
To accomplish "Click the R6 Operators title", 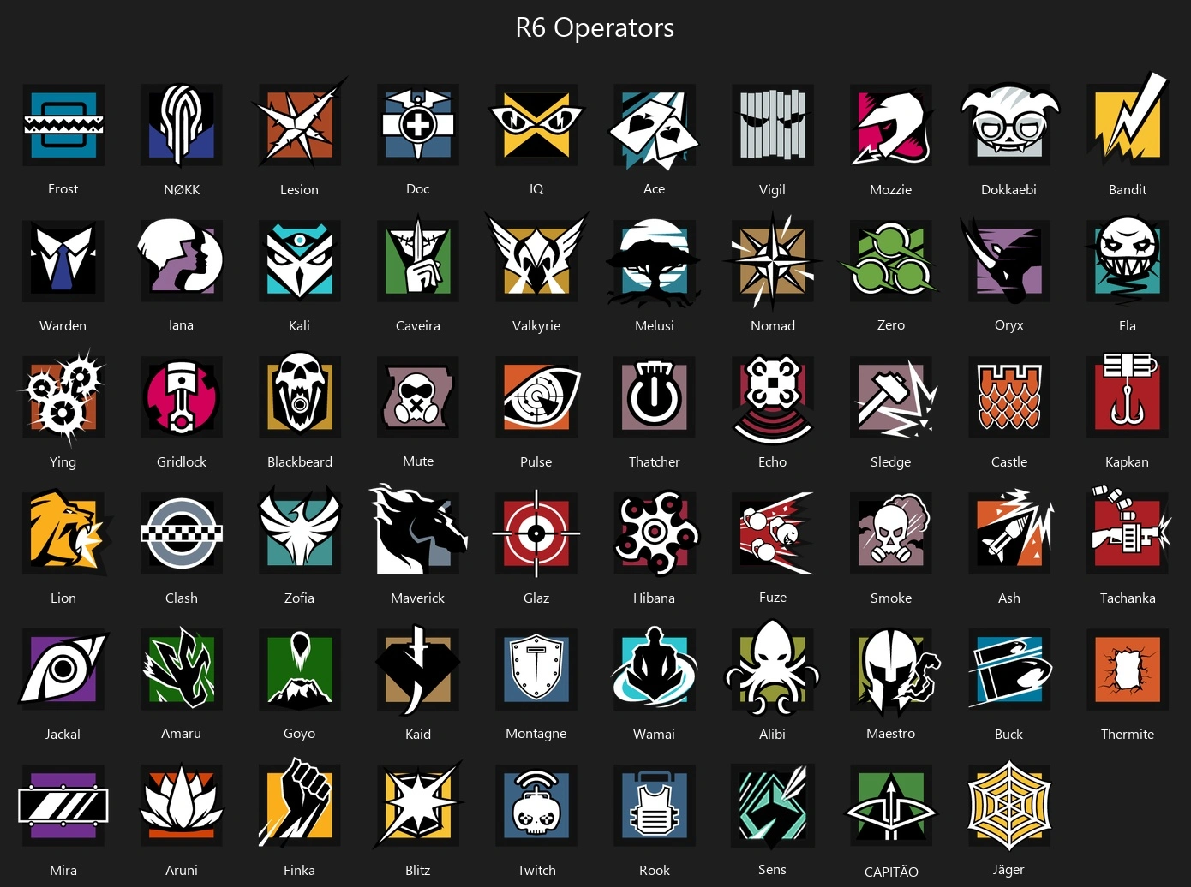I will (595, 27).
